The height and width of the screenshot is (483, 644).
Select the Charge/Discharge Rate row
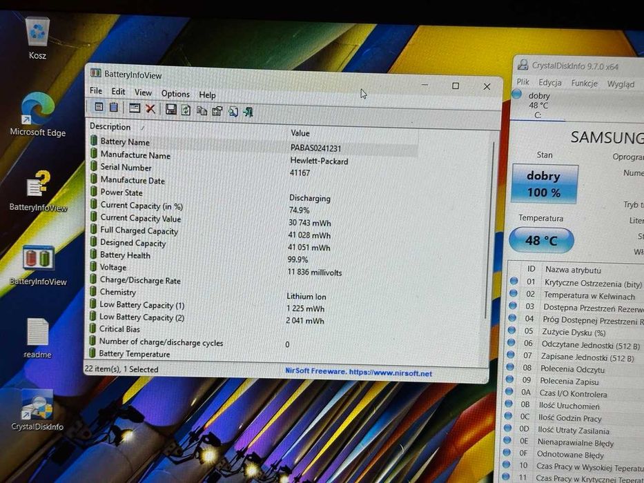[253, 282]
